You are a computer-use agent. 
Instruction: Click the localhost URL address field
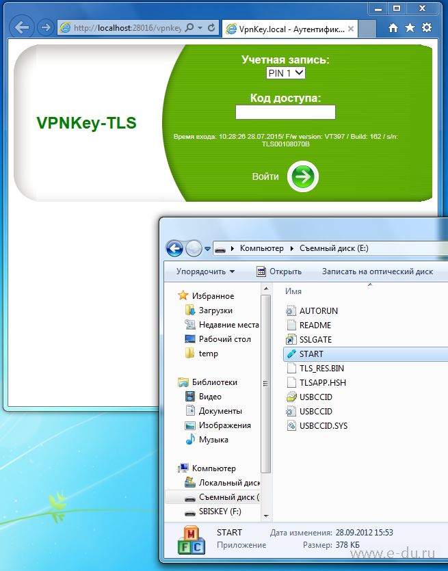tap(127, 27)
